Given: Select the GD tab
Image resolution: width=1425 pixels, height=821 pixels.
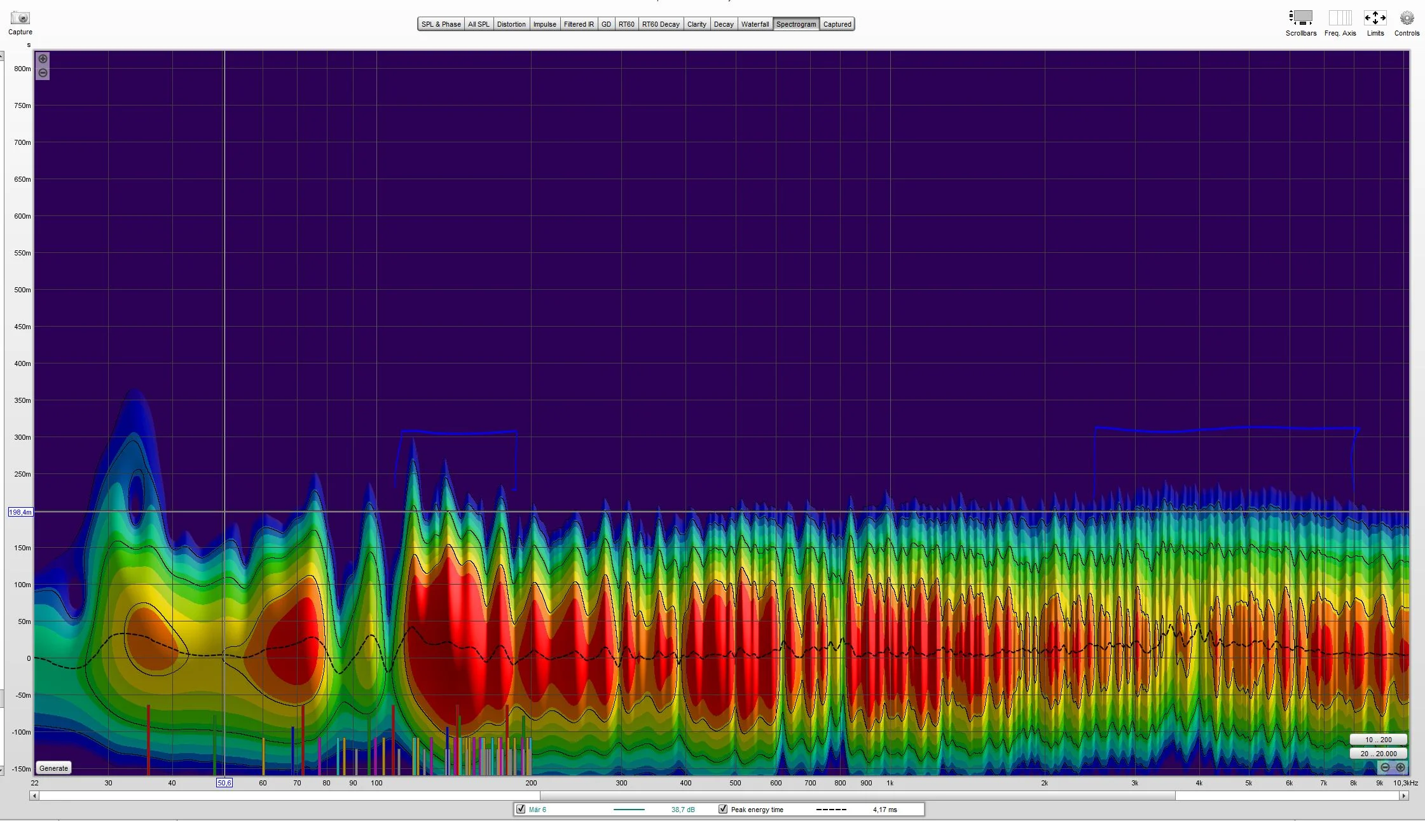Looking at the screenshot, I should [606, 24].
